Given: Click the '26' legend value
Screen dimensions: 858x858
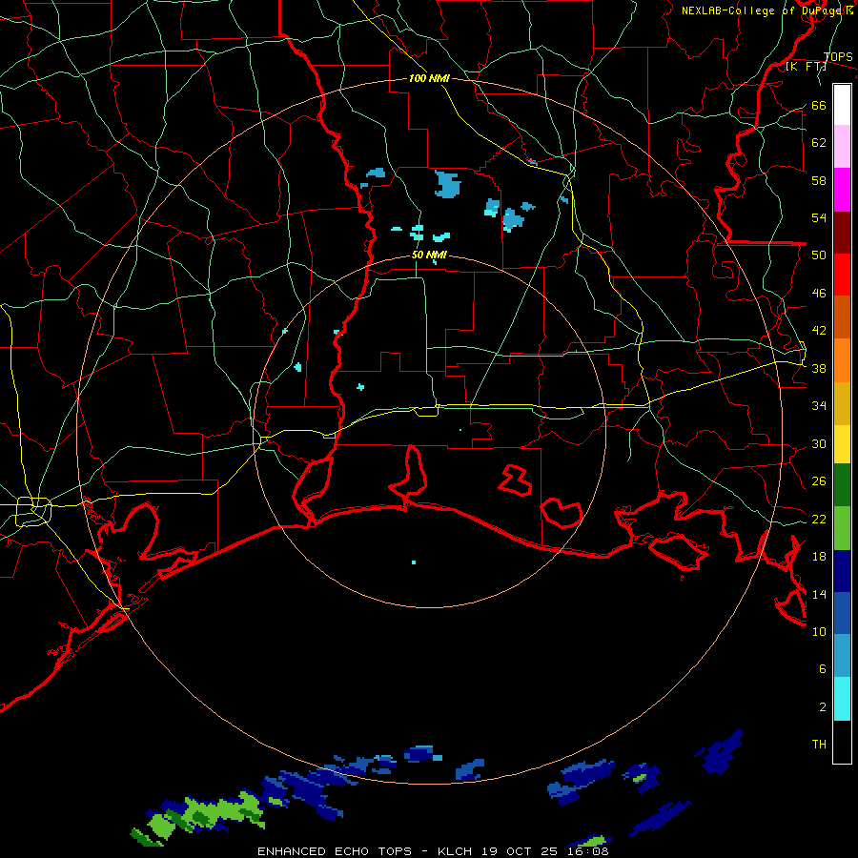Looking at the screenshot, I should pos(819,481).
